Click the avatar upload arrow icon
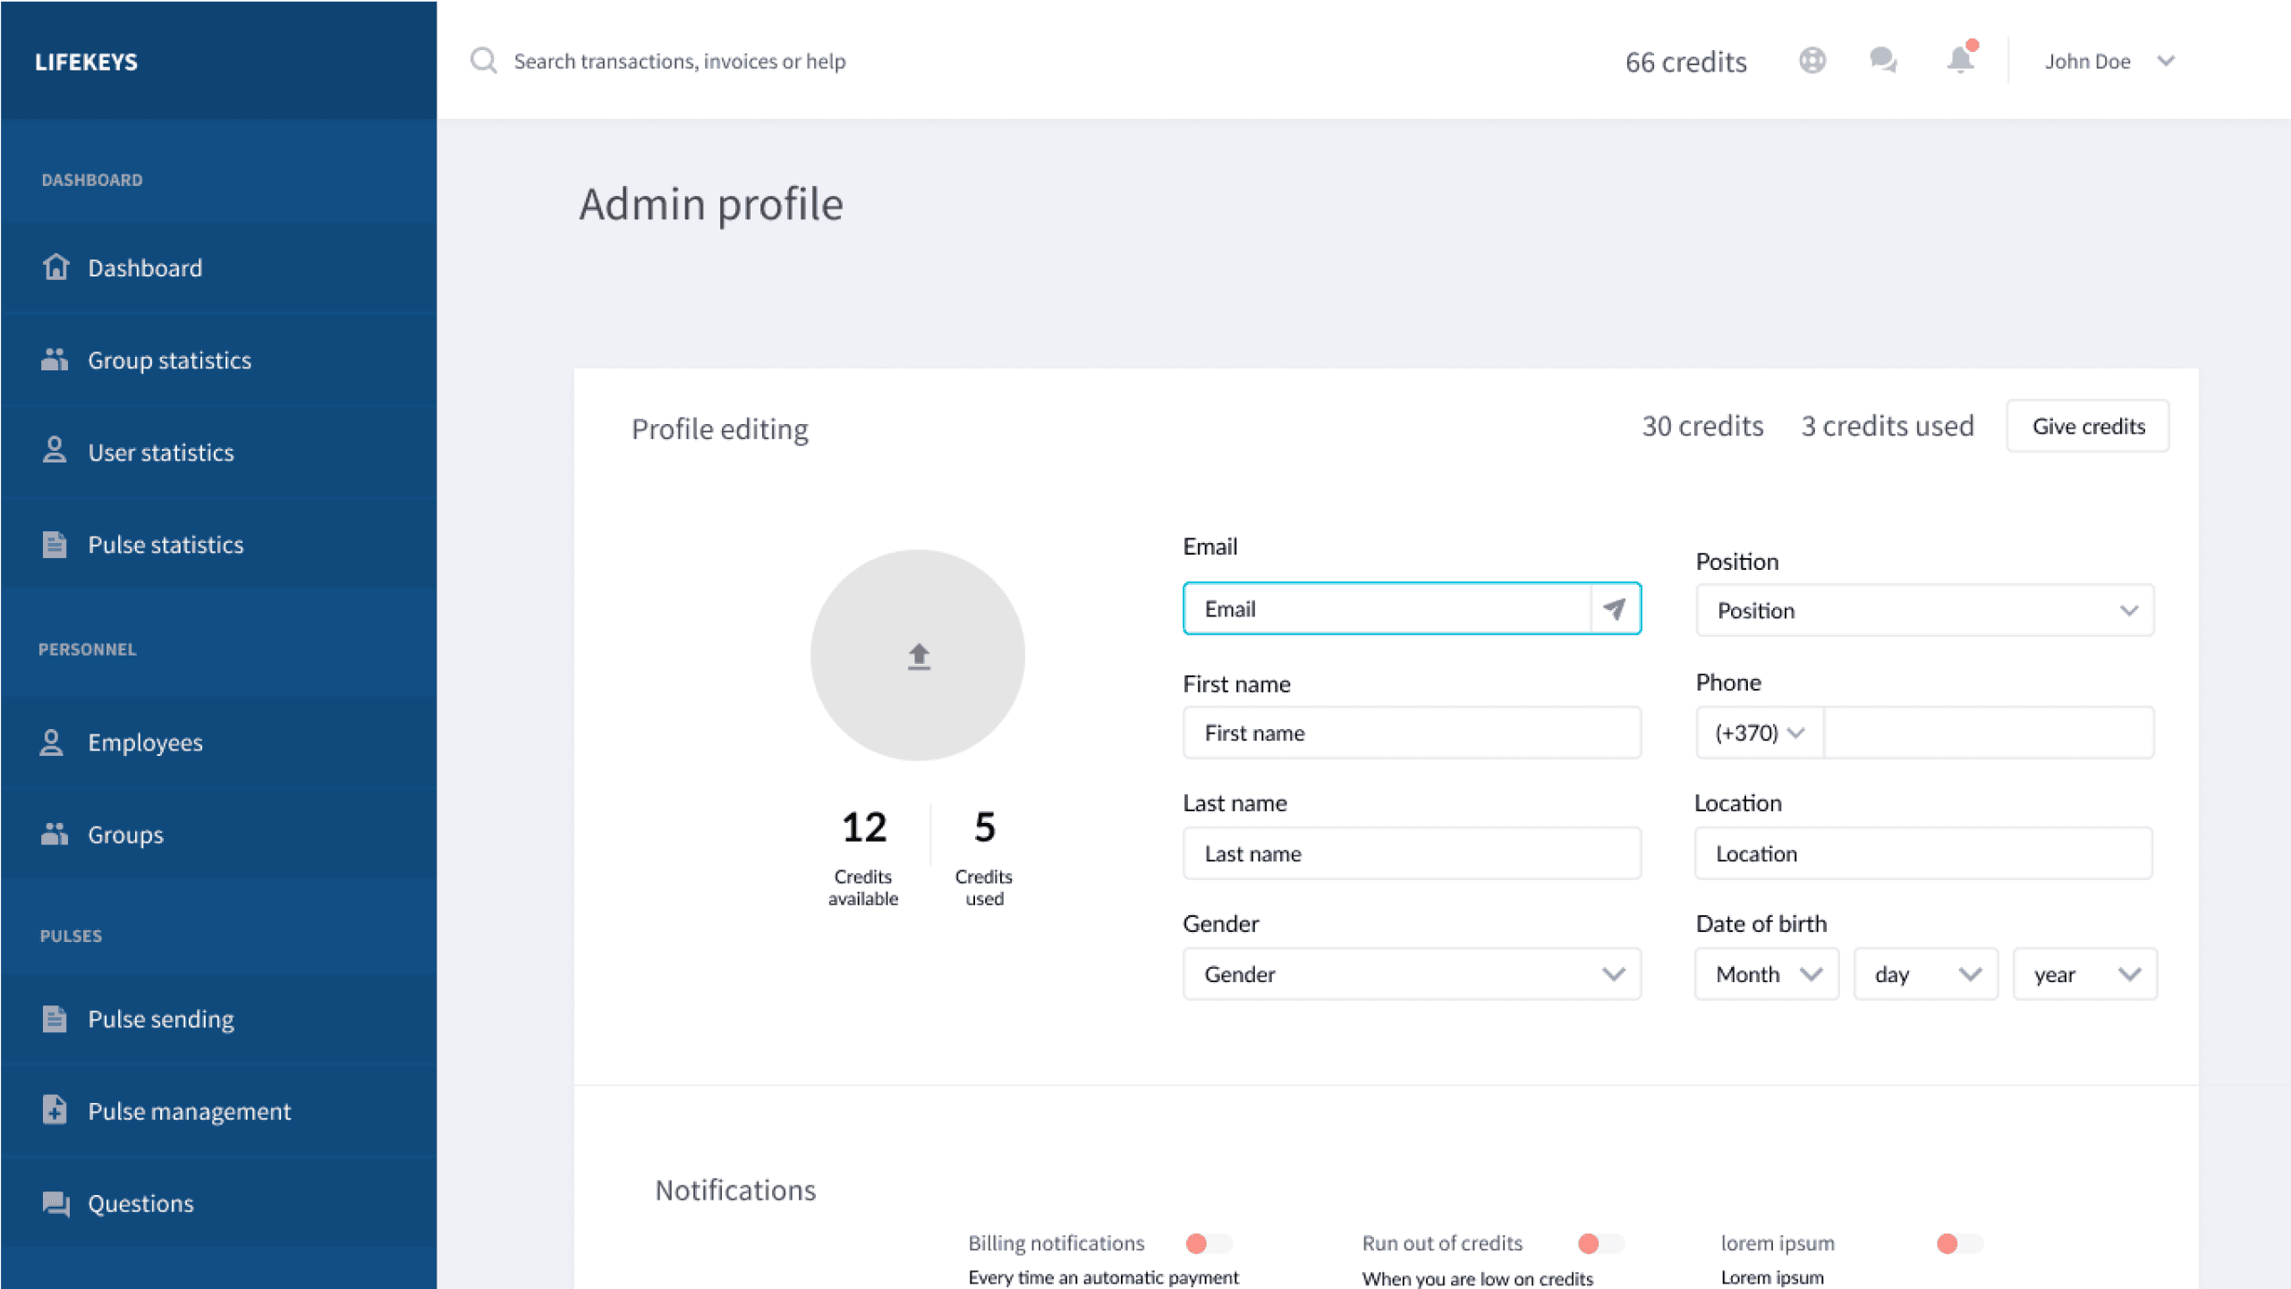 [x=919, y=656]
